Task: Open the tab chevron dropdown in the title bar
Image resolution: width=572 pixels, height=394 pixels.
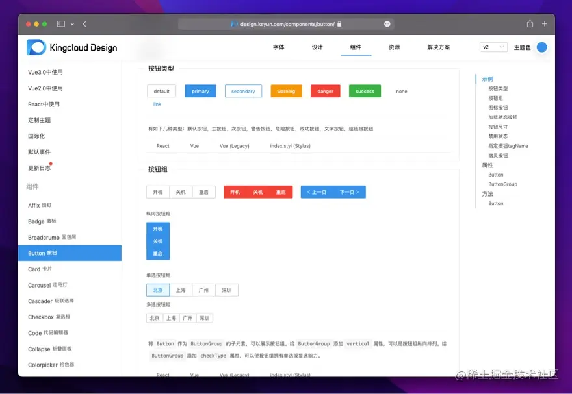Action: [x=71, y=23]
